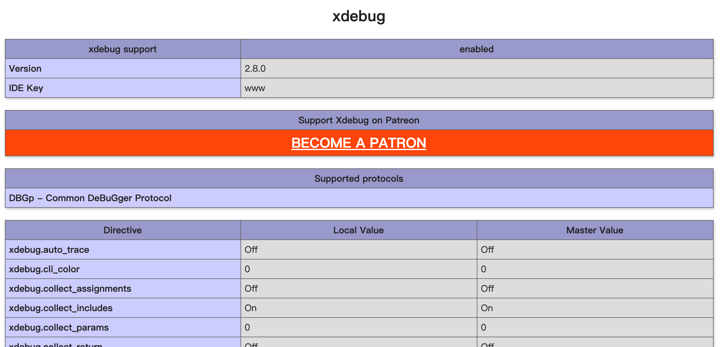Screen dimensions: 727x347
Task: Click DBGp Common DeBuGger Protocol row
Action: 359,198
